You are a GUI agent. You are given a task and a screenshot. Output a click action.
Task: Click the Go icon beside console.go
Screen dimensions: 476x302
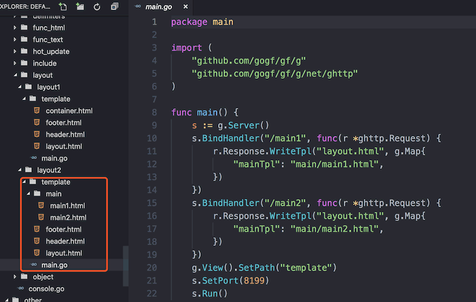(20, 289)
